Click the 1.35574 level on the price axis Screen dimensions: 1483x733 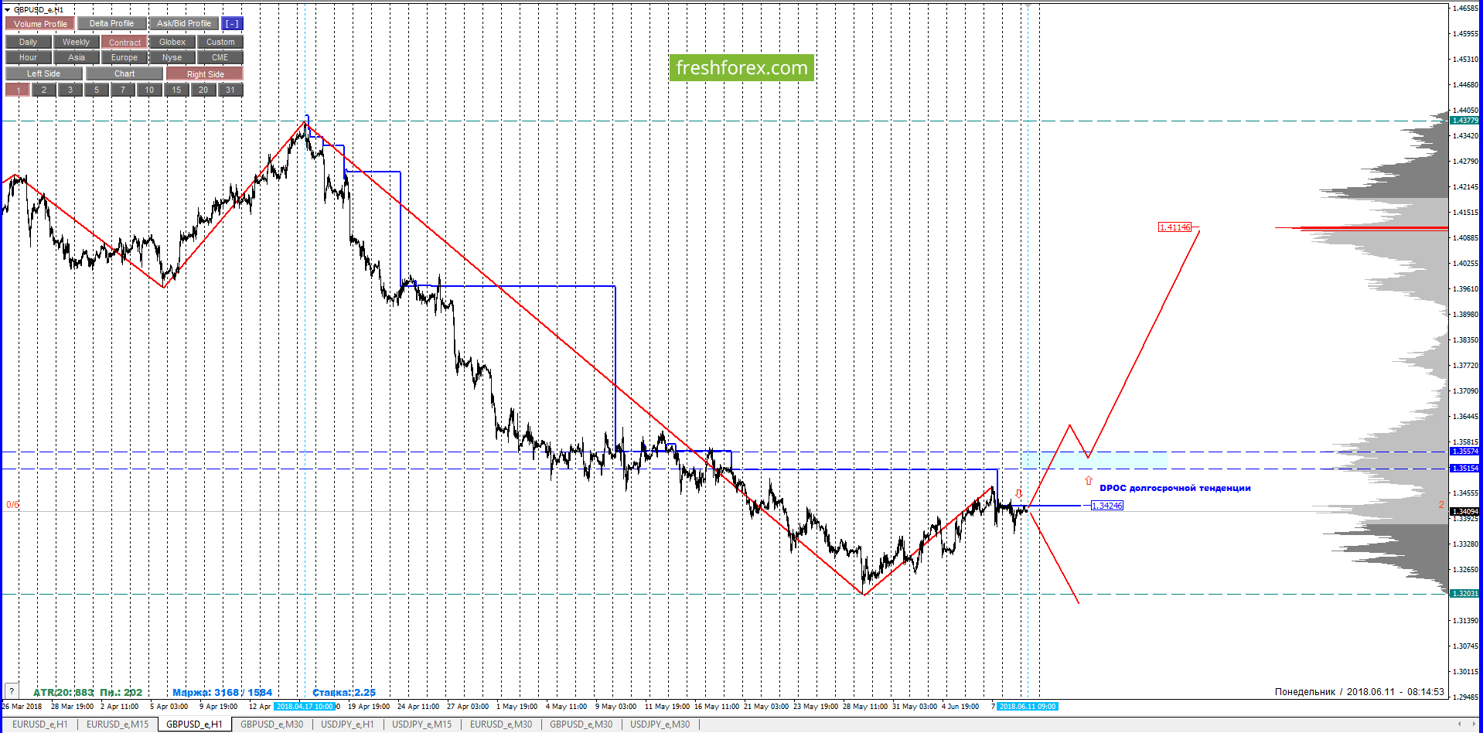click(x=1464, y=452)
